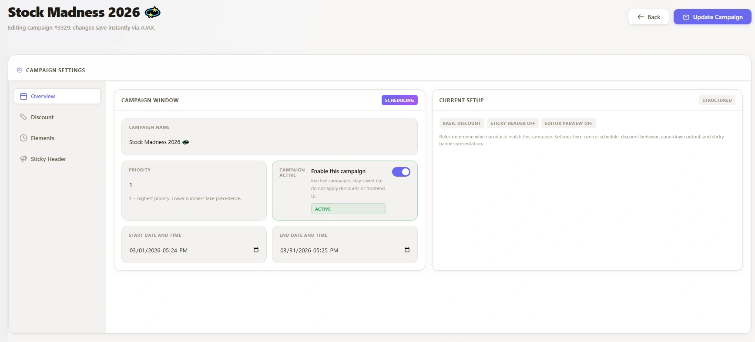Click the tag icon next to Discount

[23, 117]
